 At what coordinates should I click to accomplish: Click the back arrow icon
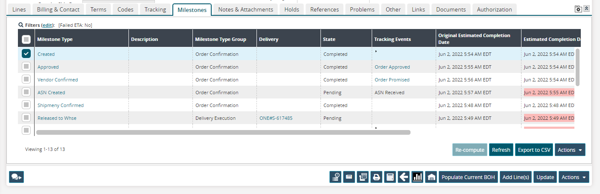click(x=403, y=177)
